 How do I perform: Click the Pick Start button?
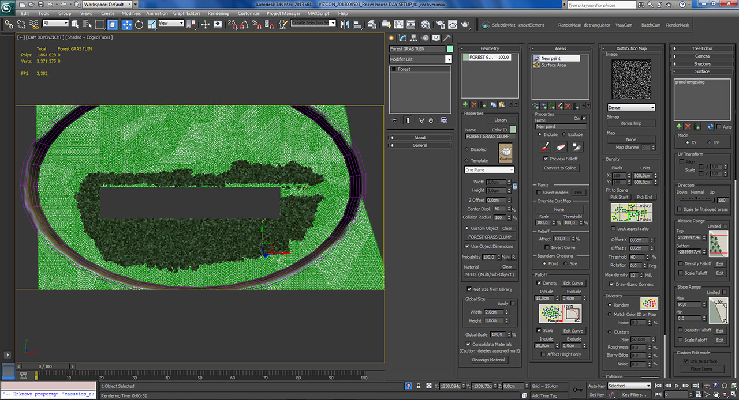coord(619,197)
